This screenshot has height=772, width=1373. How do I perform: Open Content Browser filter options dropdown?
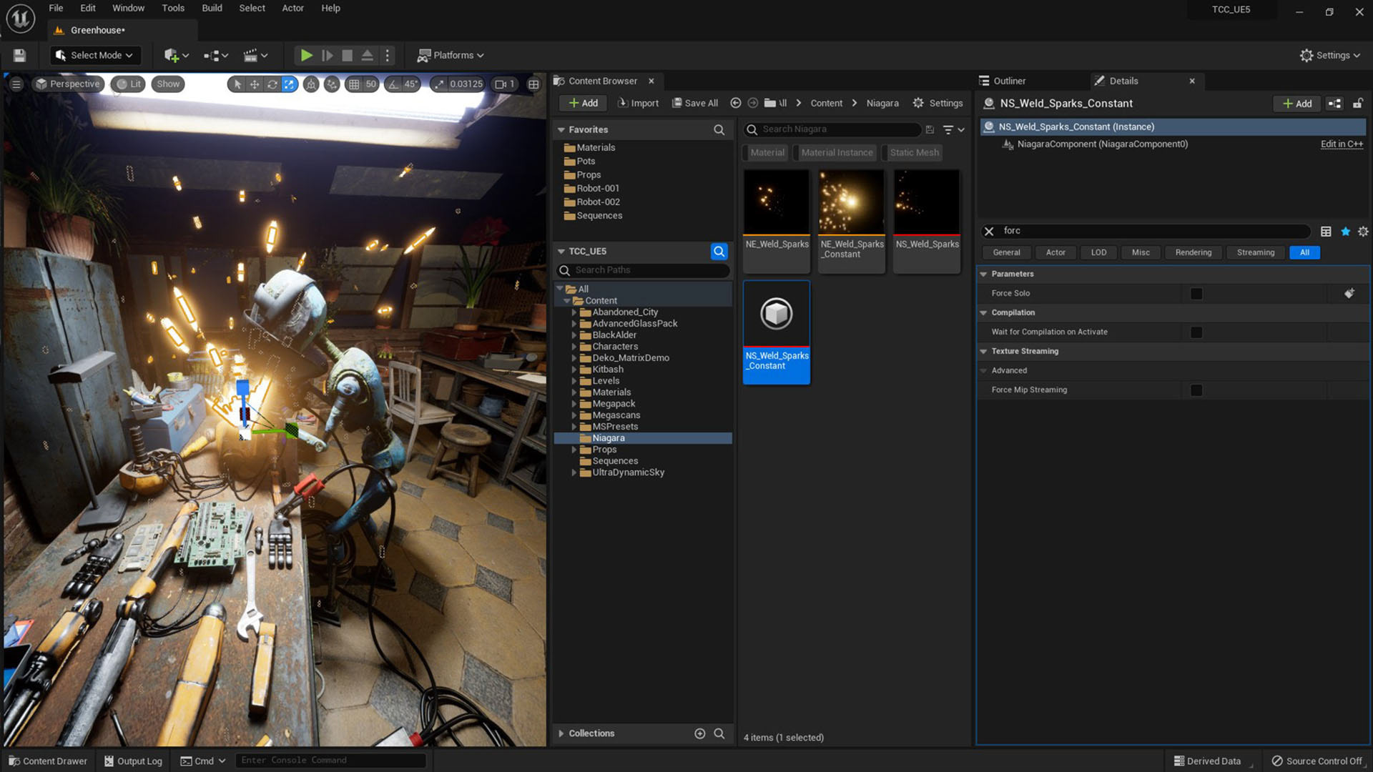[x=954, y=129]
